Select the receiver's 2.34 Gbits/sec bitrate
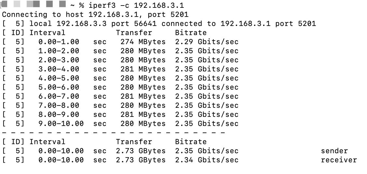This screenshot has width=367, height=174. 207,160
